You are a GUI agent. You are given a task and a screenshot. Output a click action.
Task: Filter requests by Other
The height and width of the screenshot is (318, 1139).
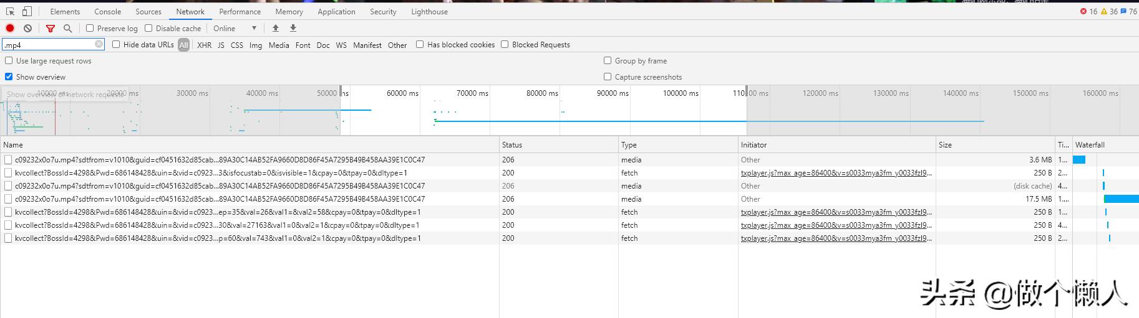click(x=397, y=45)
